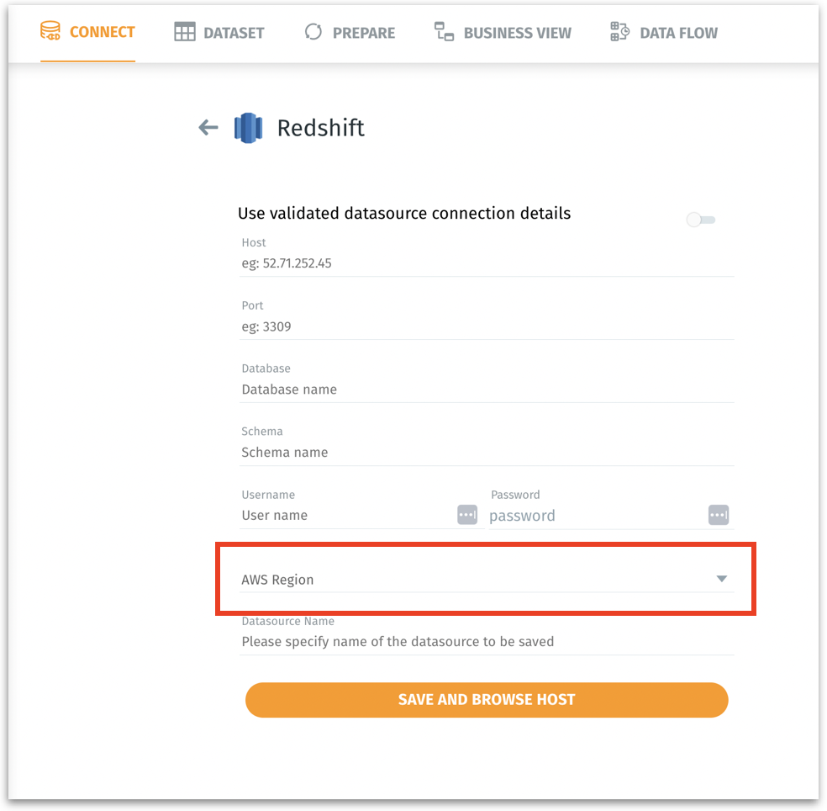The width and height of the screenshot is (827, 811).
Task: Click the password options icon
Action: click(x=718, y=515)
